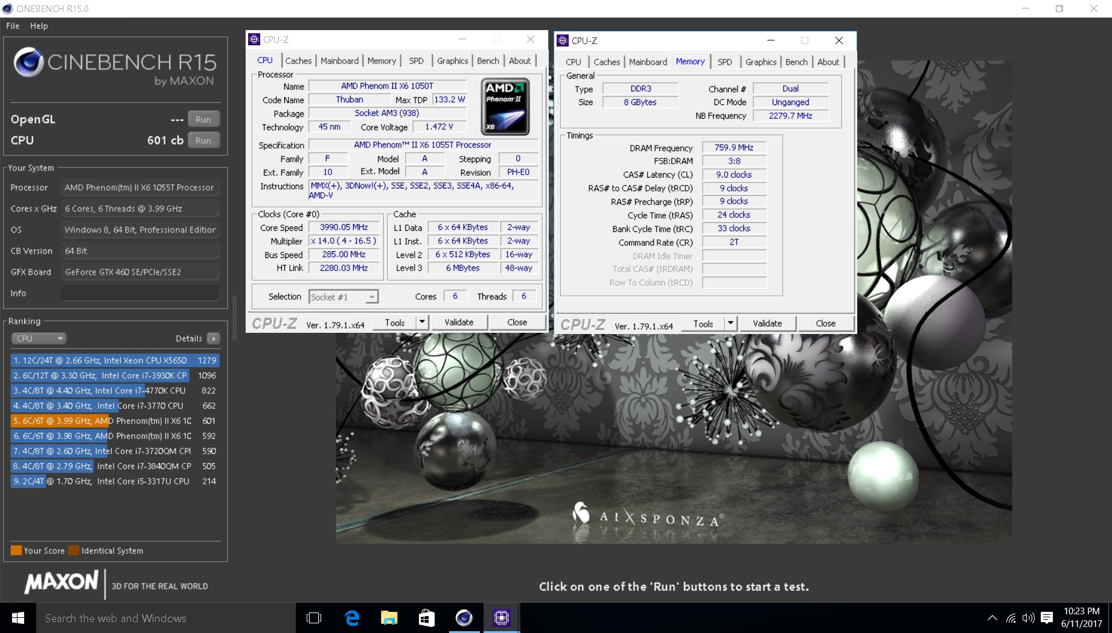Click Cinebench title bar app icon
The image size is (1112, 633).
point(8,8)
